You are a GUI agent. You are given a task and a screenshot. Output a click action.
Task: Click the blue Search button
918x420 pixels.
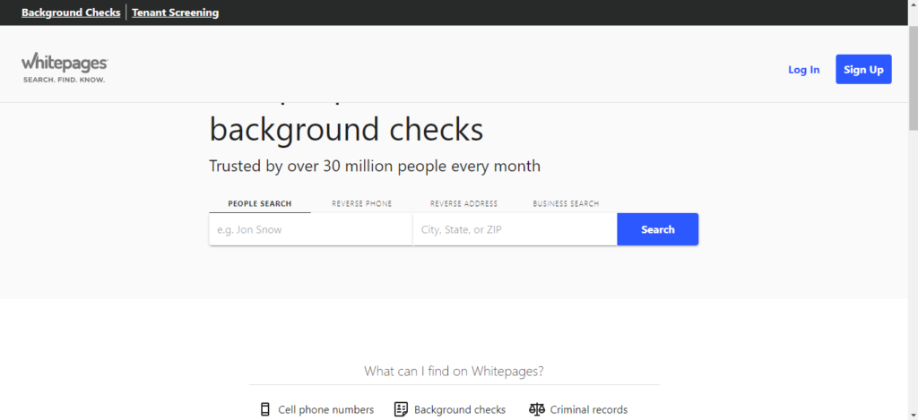pyautogui.click(x=657, y=229)
